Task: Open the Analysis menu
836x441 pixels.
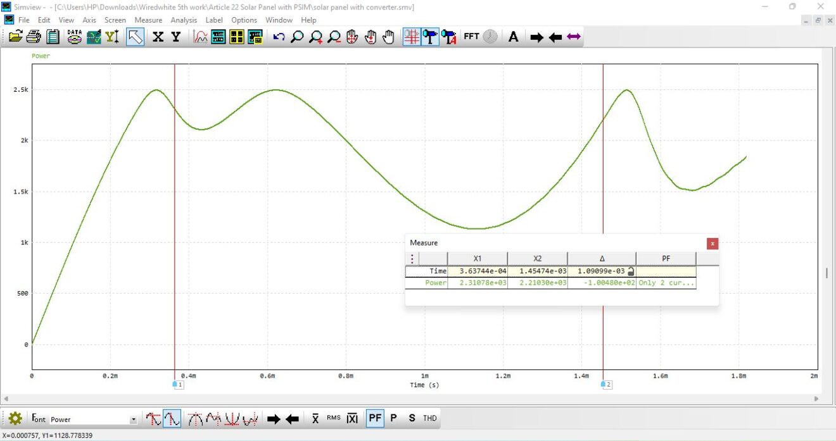Action: (184, 20)
